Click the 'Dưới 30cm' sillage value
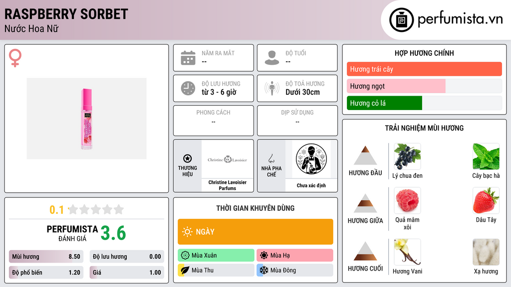 [303, 92]
